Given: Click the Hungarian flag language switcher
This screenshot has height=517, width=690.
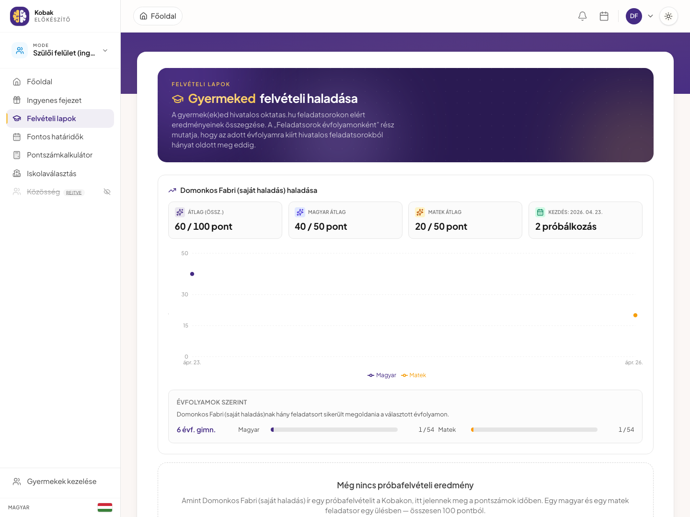Looking at the screenshot, I should coord(105,507).
